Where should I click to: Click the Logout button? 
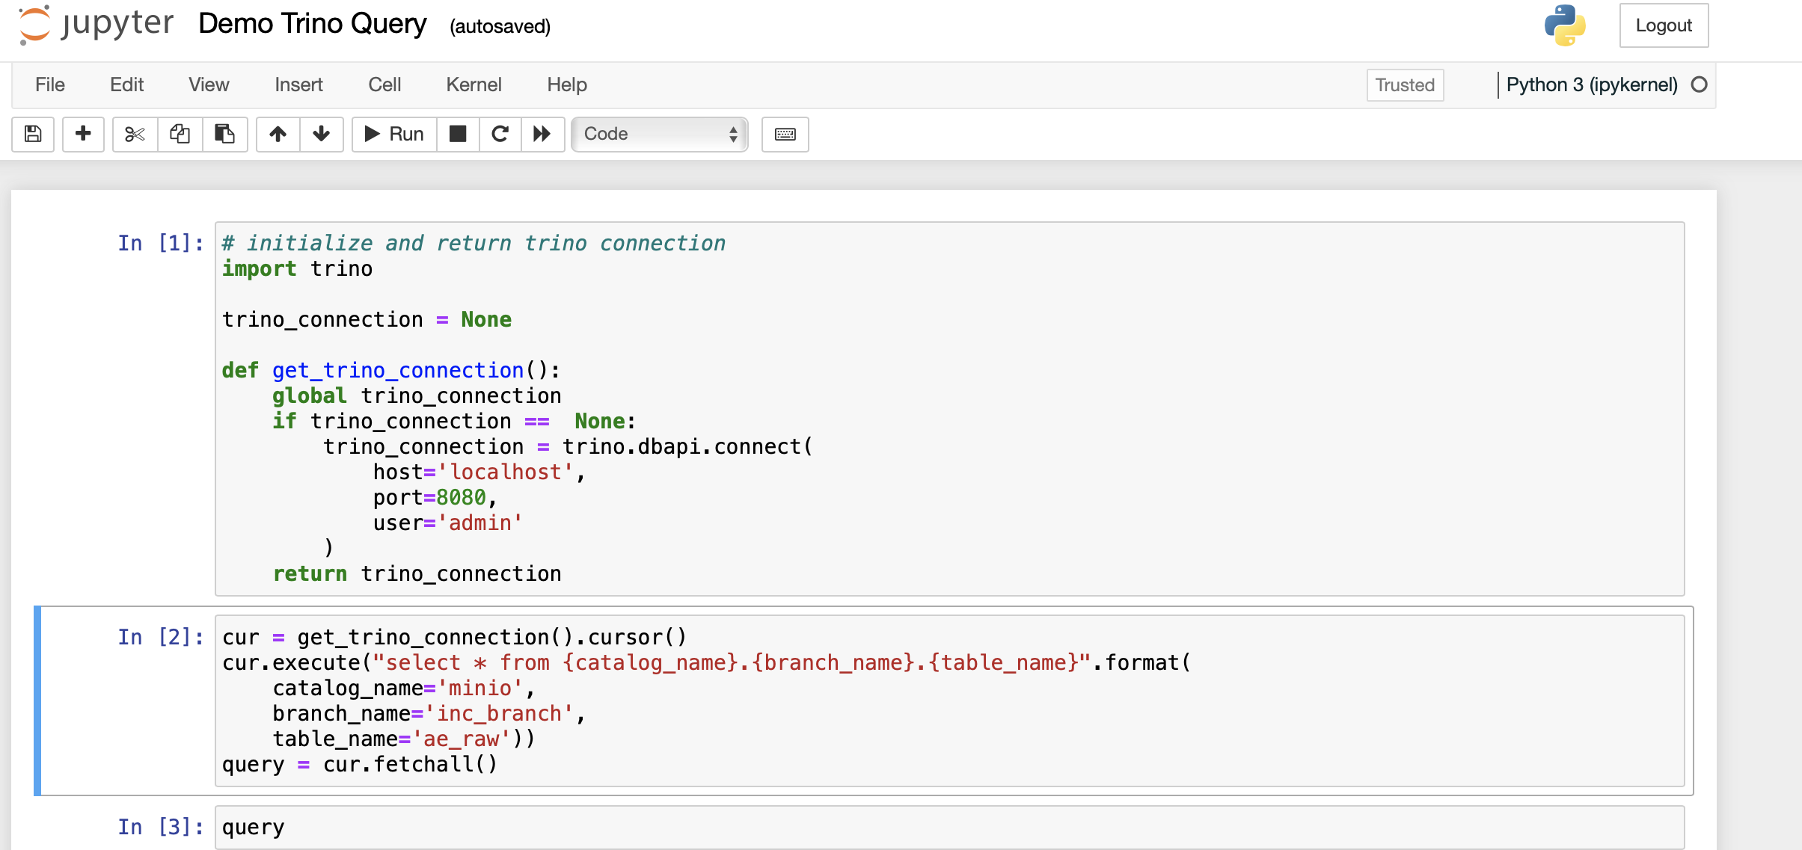pos(1663,25)
